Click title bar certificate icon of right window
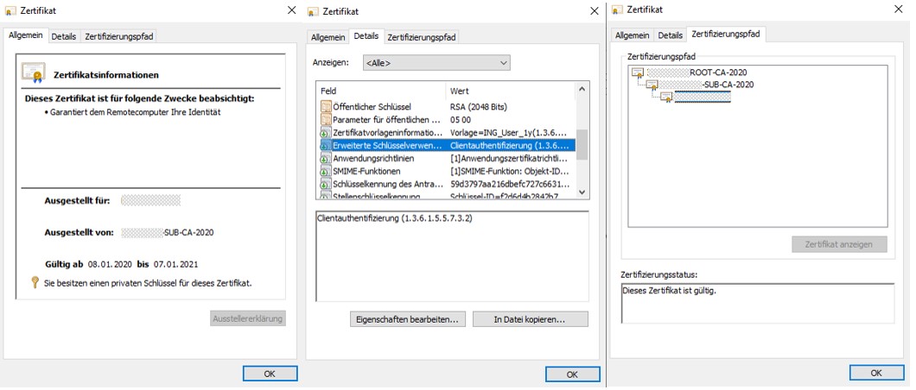This screenshot has height=390, width=916. 618,9
